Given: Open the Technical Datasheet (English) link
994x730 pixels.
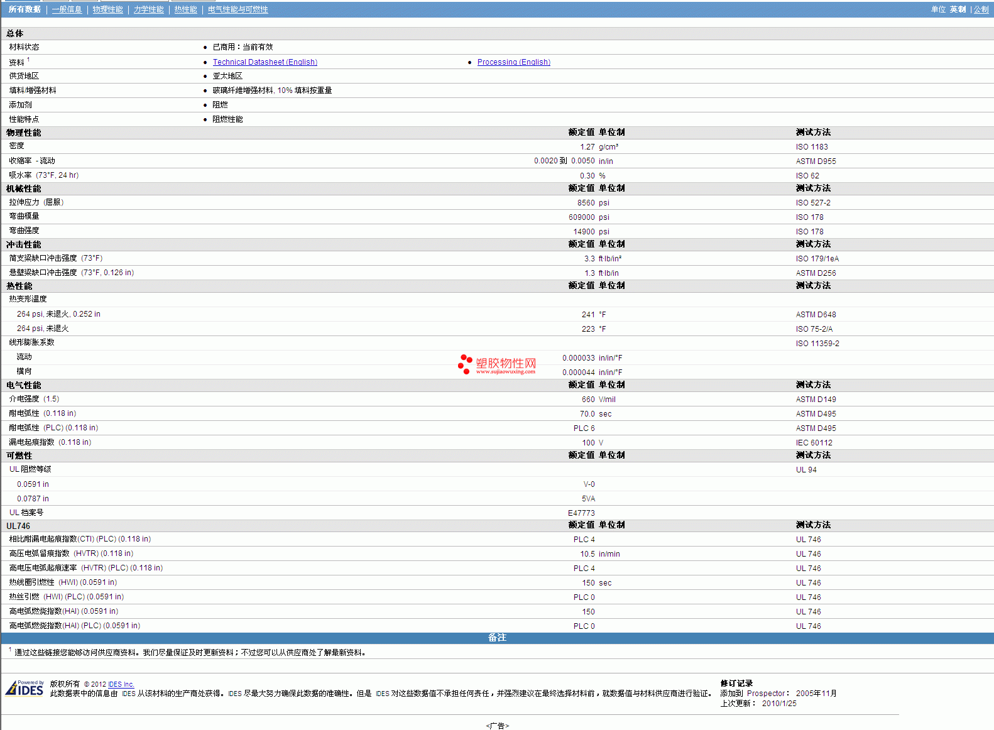Looking at the screenshot, I should point(265,62).
